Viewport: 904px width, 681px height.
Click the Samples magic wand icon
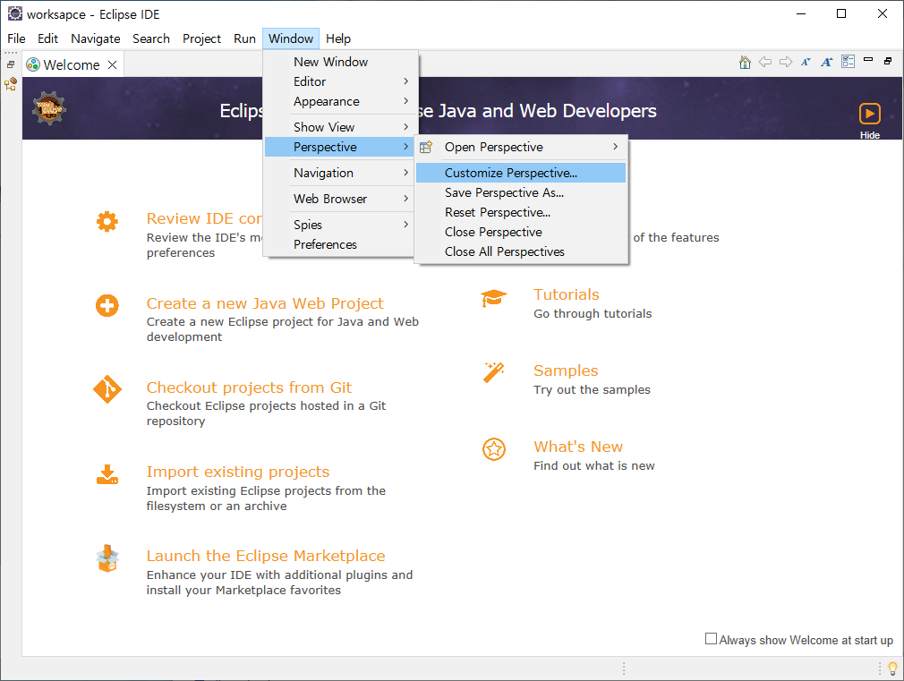coord(494,372)
